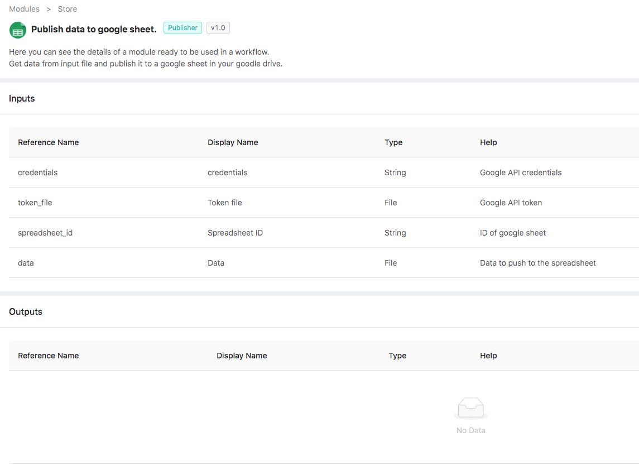This screenshot has width=639, height=470.
Task: Click the module title Publish data to google sheet
Action: click(x=93, y=29)
